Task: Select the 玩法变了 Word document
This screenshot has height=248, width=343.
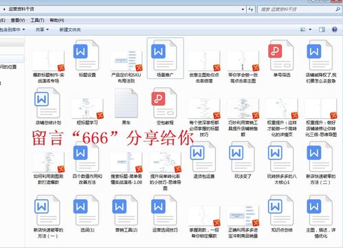Action: [243, 157]
